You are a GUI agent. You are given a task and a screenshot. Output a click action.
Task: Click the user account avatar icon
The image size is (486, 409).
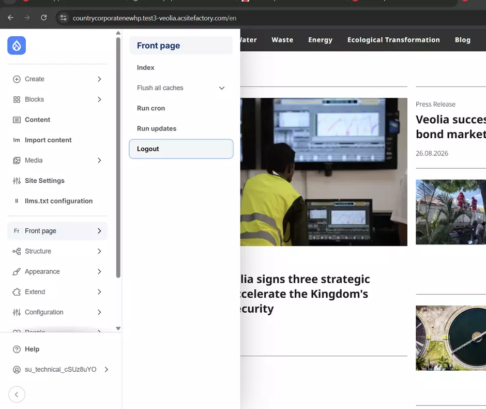[17, 370]
